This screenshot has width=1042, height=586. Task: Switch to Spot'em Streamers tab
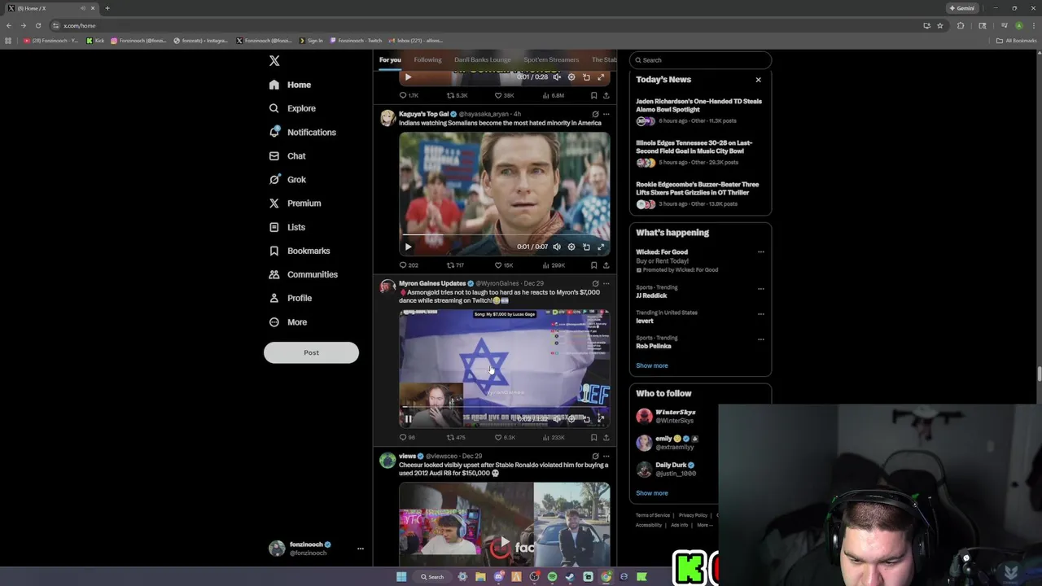click(551, 59)
